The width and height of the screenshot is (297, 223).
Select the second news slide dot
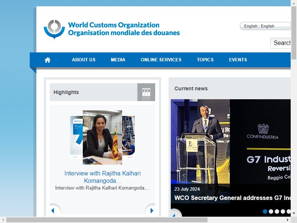tap(271, 211)
